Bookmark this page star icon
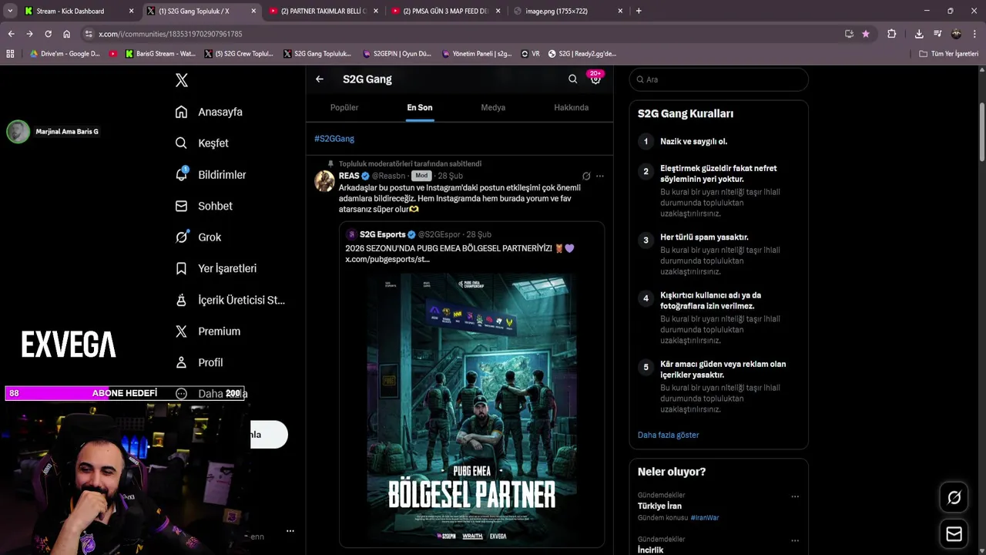986x555 pixels. 866,34
